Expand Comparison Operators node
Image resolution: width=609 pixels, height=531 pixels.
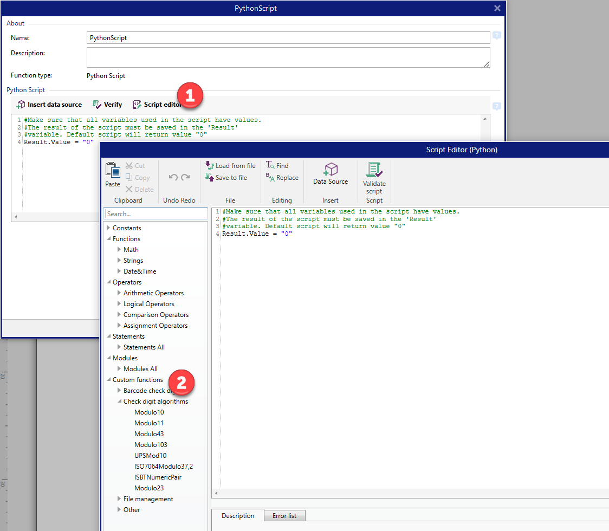point(119,315)
